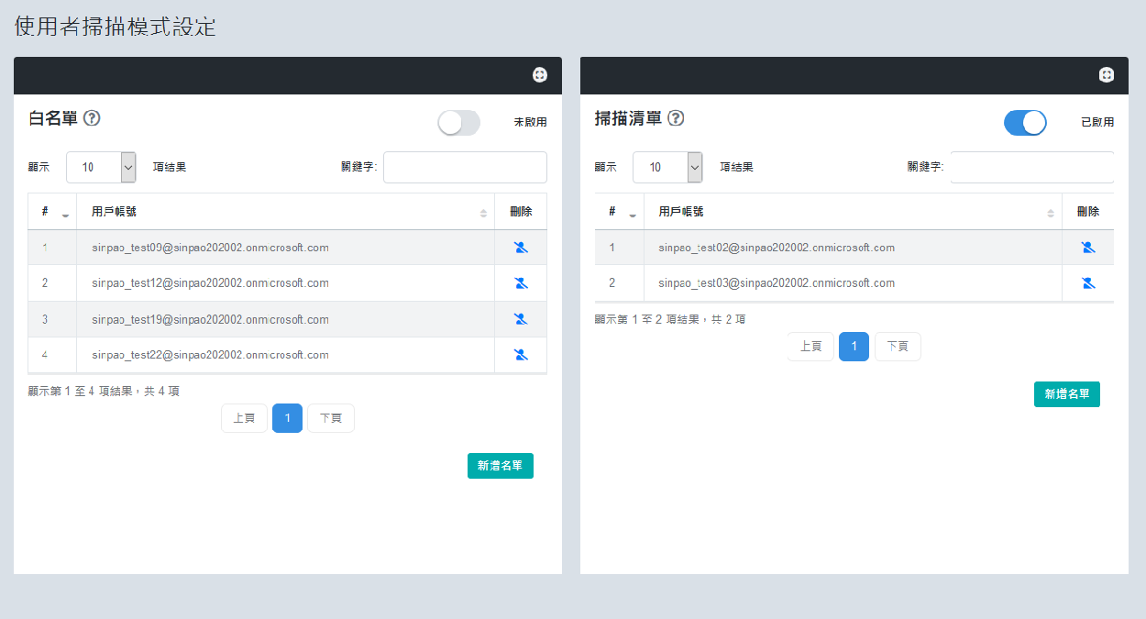Click fullscreen icon on whitelist panel header
1146x619 pixels.
tap(540, 75)
